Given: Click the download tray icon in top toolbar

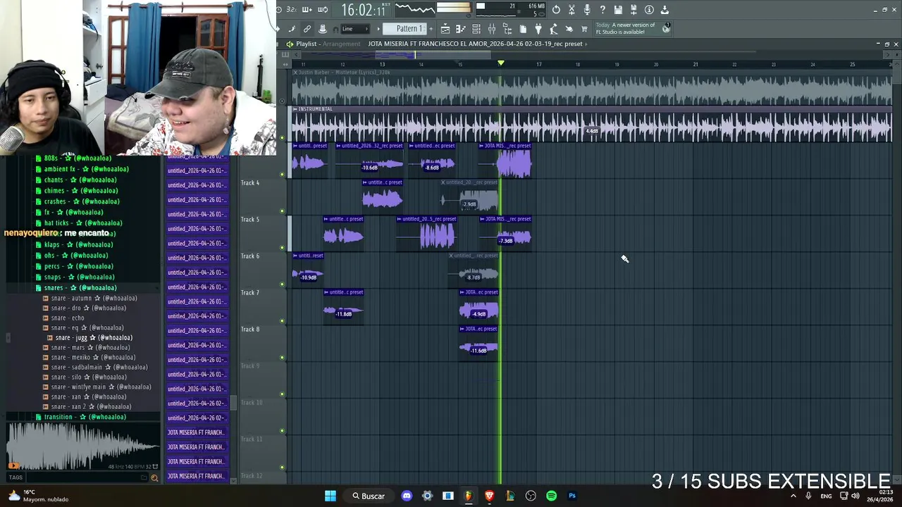Looking at the screenshot, I should [665, 10].
